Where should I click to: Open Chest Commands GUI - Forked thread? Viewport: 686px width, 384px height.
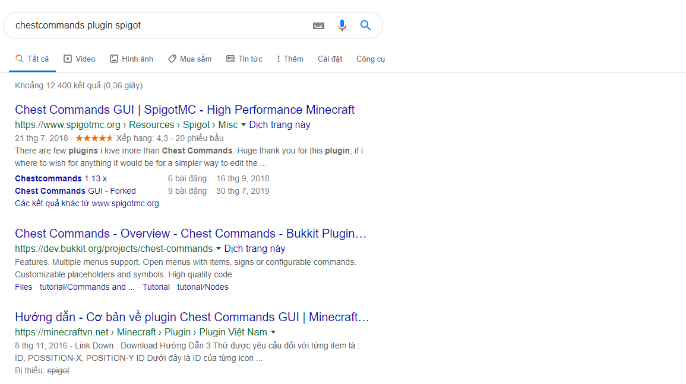[75, 191]
